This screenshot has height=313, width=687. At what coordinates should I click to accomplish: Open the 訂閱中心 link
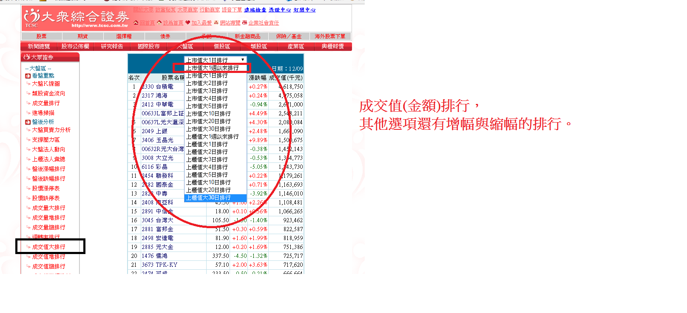pos(304,10)
